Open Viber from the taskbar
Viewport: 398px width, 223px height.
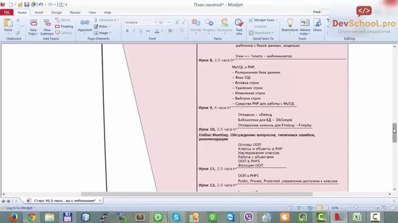tap(249, 217)
